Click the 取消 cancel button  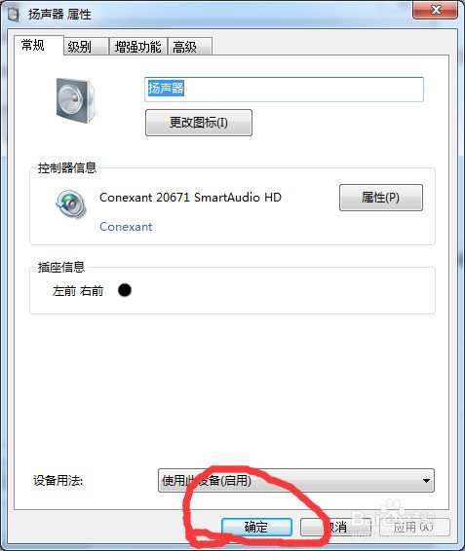(335, 527)
